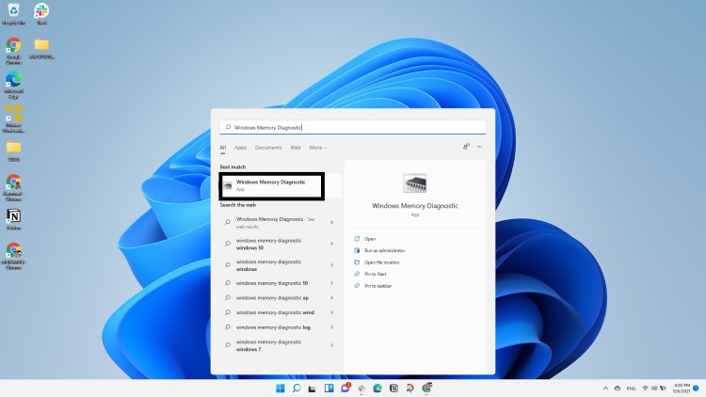Switch to the Documents search tab
The height and width of the screenshot is (397, 706).
pyautogui.click(x=268, y=148)
